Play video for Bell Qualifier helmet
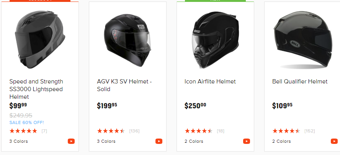 click(x=334, y=141)
